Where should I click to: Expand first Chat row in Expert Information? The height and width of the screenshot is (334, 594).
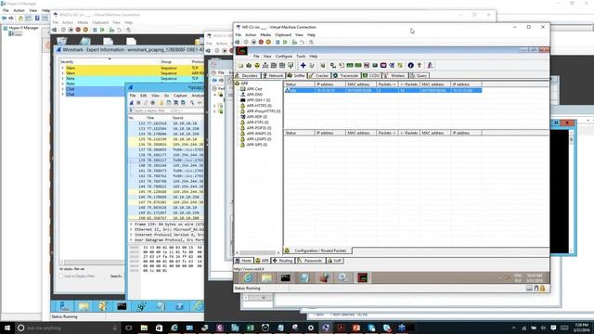(x=63, y=89)
